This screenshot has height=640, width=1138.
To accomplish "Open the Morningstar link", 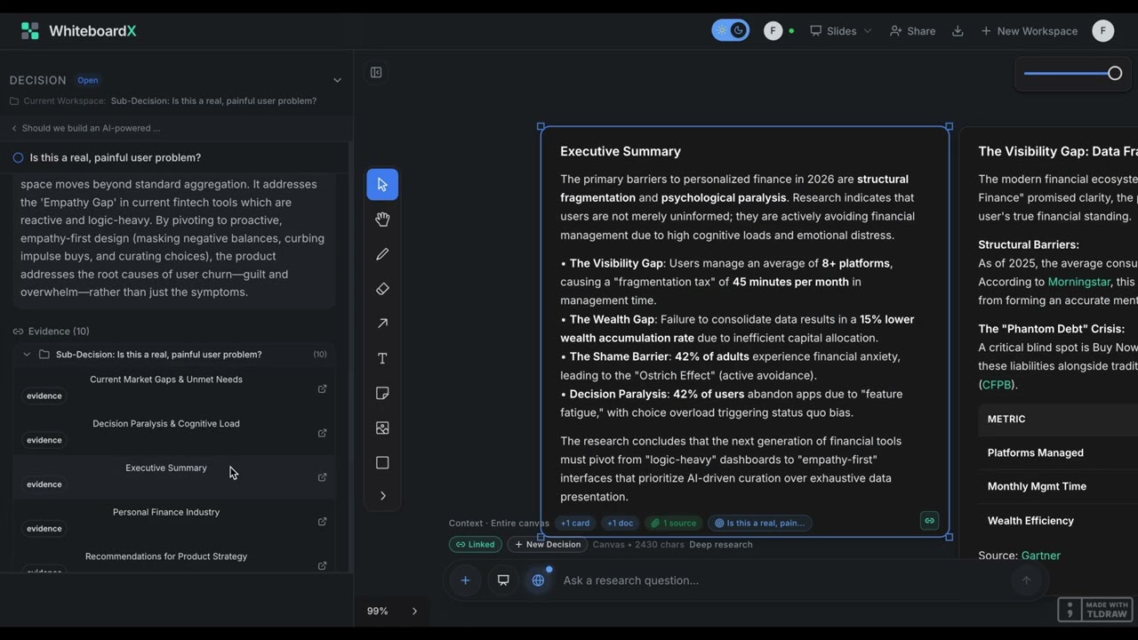I will click(1079, 282).
